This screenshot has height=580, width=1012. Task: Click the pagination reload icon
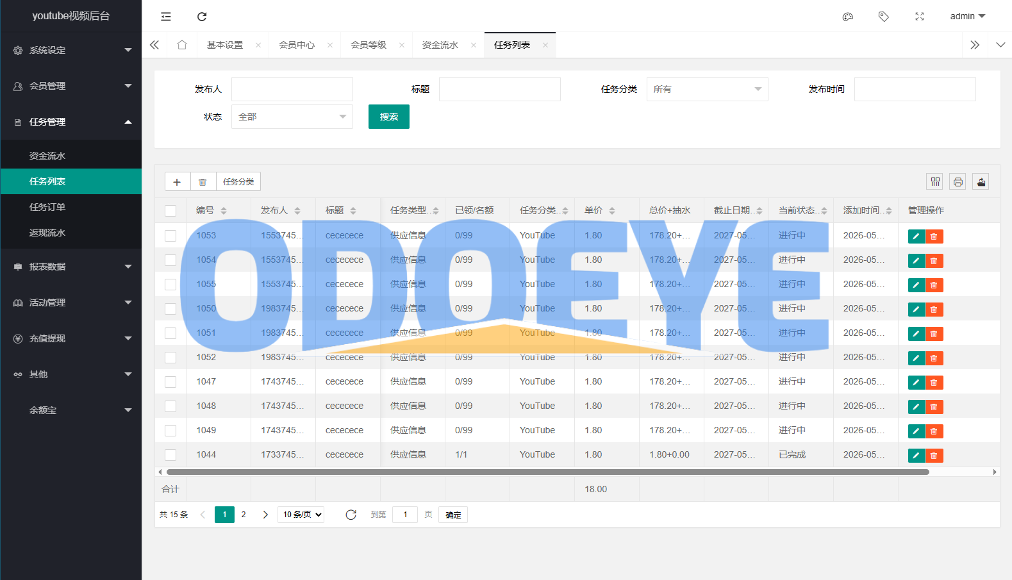pos(351,515)
